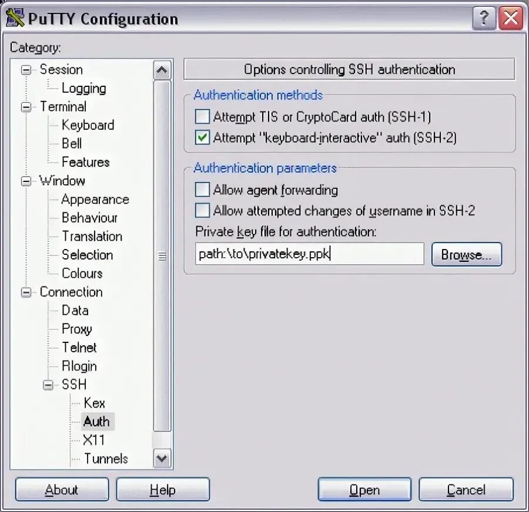
Task: Click the category tree scrollbar thumb
Action: point(162,256)
